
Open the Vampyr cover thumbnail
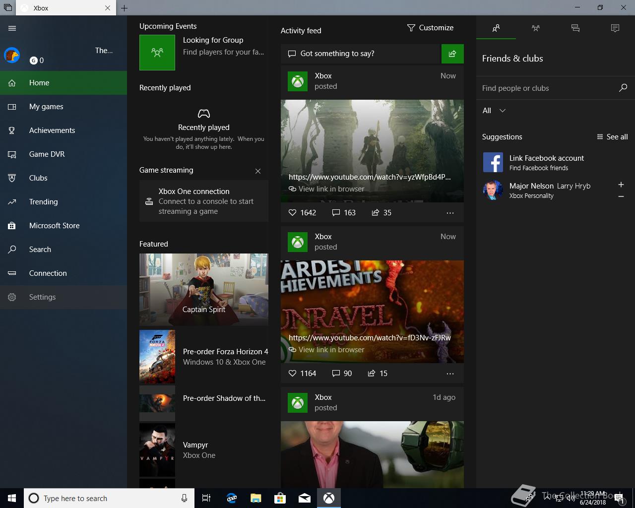click(157, 450)
